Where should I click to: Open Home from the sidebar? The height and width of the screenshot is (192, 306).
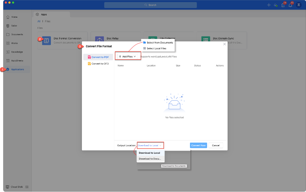pyautogui.click(x=14, y=17)
